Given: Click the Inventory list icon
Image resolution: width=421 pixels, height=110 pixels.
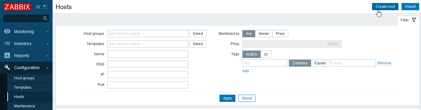Looking at the screenshot, I should point(8,44).
